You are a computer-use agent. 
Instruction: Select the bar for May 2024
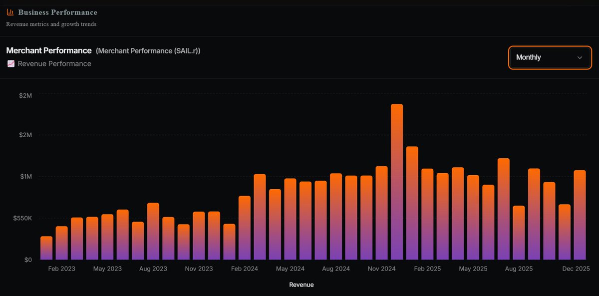point(291,219)
